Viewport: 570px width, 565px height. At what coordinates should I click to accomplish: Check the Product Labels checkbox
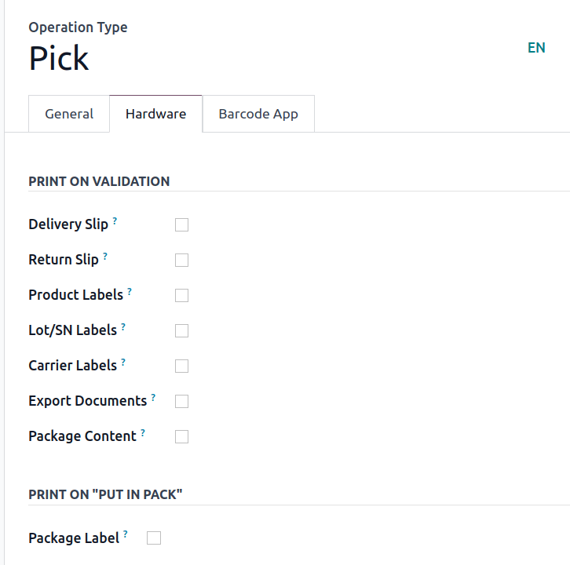[182, 296]
